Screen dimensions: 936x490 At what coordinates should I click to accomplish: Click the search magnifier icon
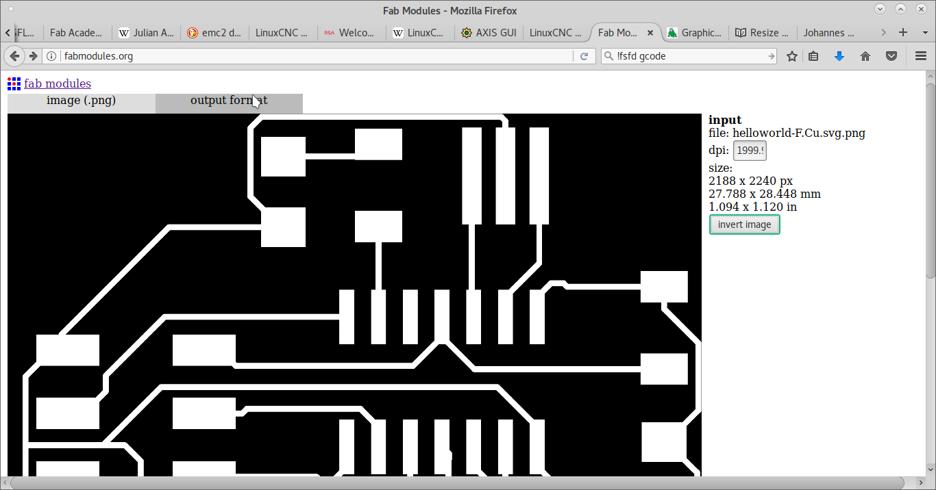click(x=608, y=56)
